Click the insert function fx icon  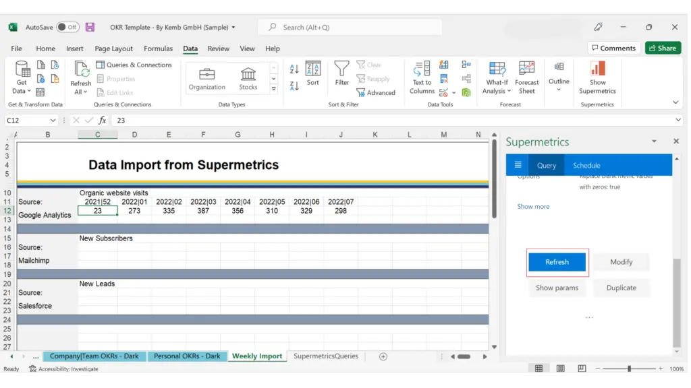click(103, 120)
